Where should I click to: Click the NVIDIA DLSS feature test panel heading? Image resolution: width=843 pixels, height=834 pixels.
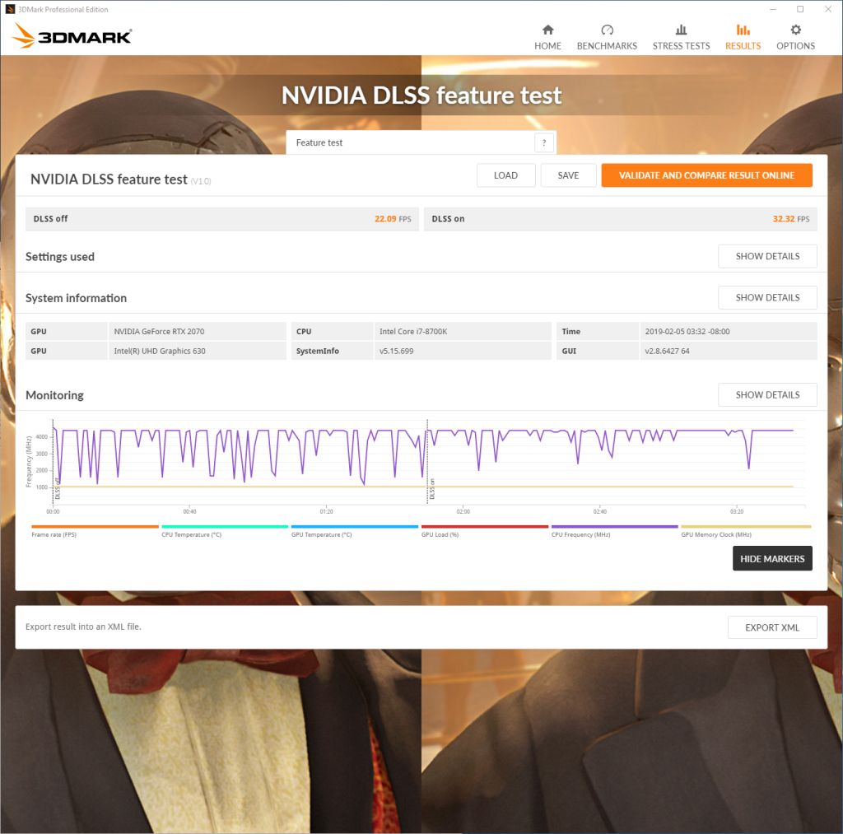[109, 179]
